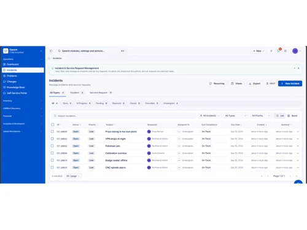Viewport: 307px width, 230px height.
Task: Select the checkbox for Calibration overdue
Action: point(52,153)
